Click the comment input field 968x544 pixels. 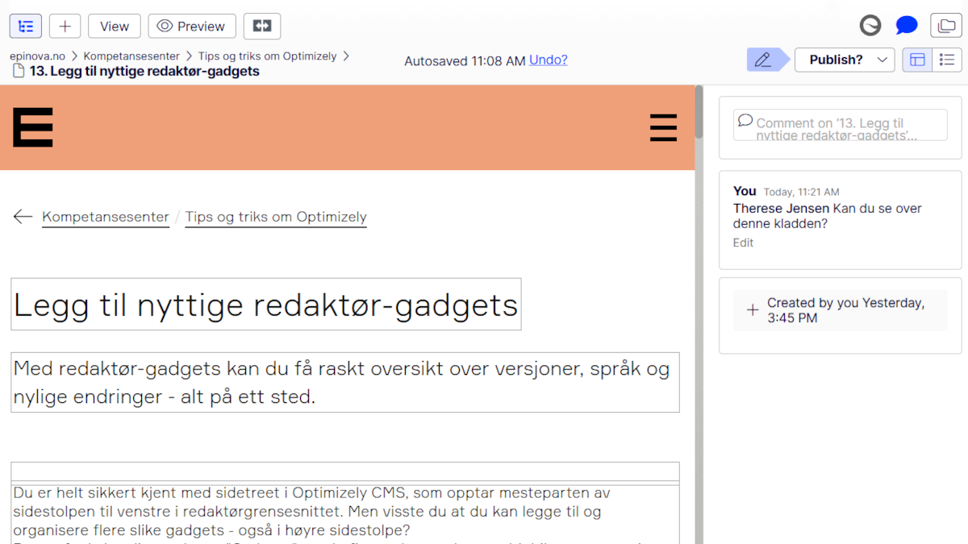point(840,125)
